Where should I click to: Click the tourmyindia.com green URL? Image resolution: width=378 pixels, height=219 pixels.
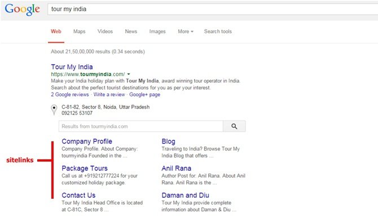click(x=88, y=74)
